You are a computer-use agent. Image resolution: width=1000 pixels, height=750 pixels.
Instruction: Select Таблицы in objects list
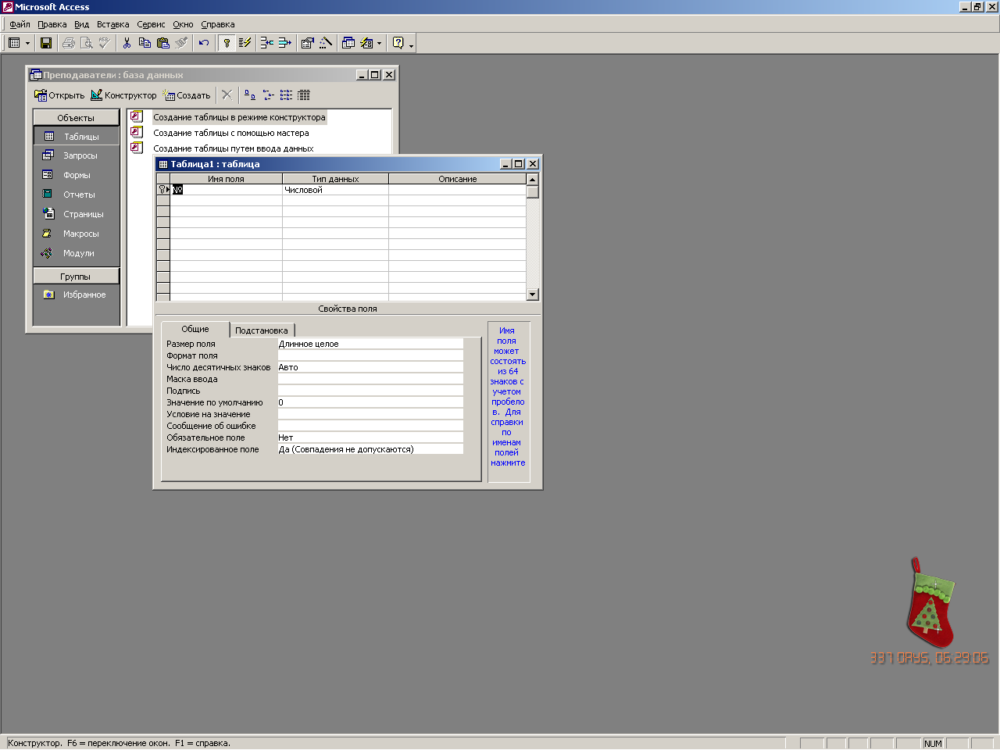coord(77,136)
